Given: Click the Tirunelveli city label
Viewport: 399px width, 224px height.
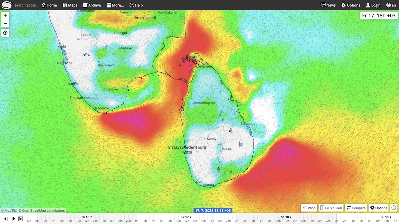Looking at the screenshot, I should click(111, 89).
